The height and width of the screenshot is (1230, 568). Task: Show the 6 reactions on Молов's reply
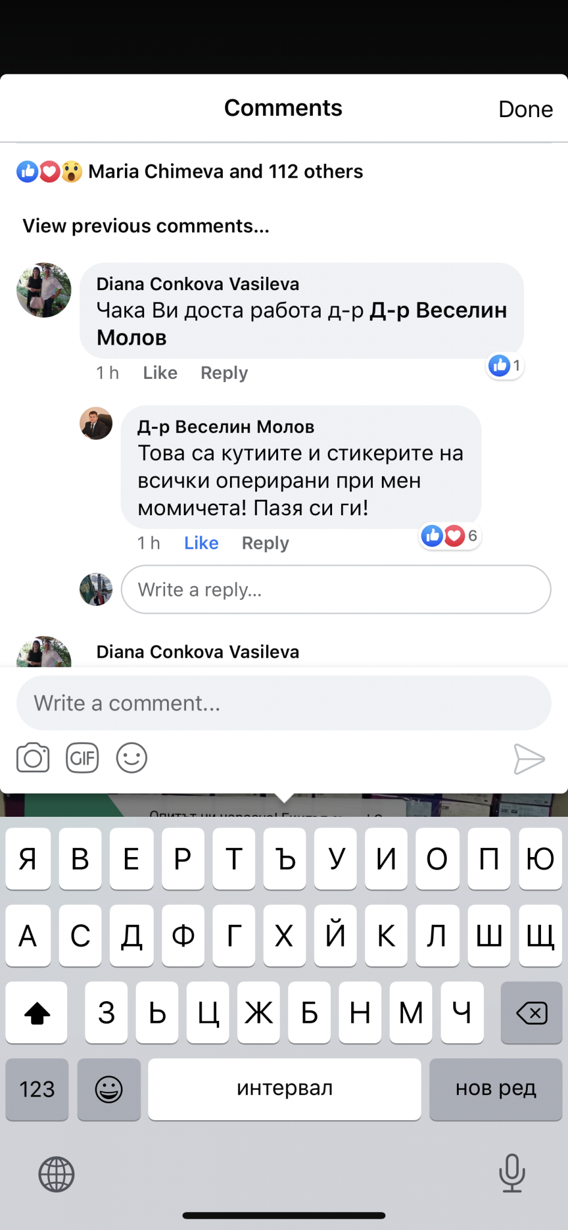(450, 536)
